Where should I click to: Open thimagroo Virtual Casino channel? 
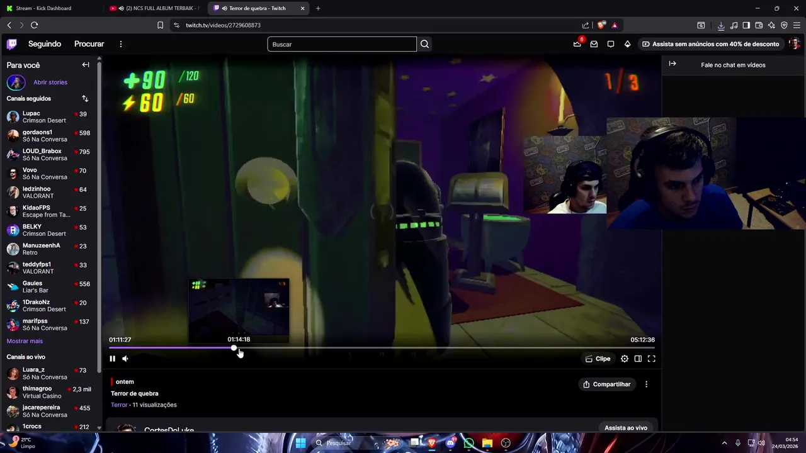coord(49,393)
